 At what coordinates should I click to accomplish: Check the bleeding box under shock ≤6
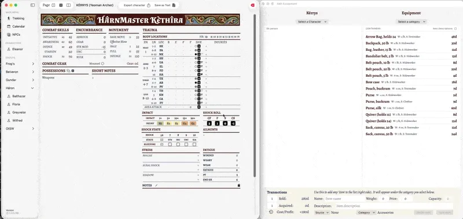click(x=161, y=144)
